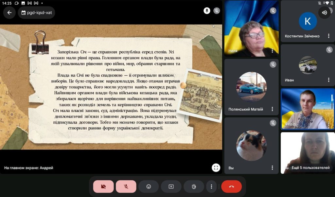Raise your hand in the meeting
Image resolution: width=335 pixels, height=197 pixels.
tap(194, 187)
